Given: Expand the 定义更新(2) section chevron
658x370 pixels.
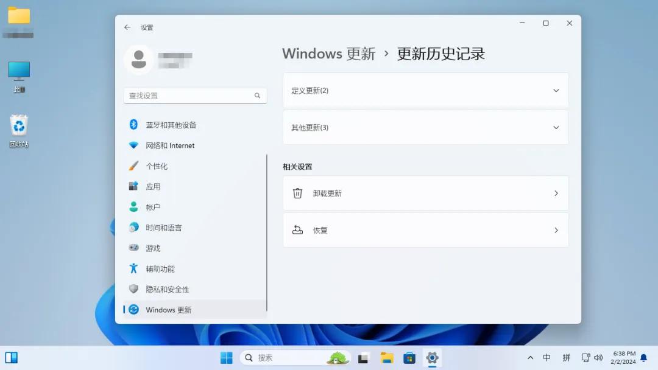Looking at the screenshot, I should click(556, 91).
